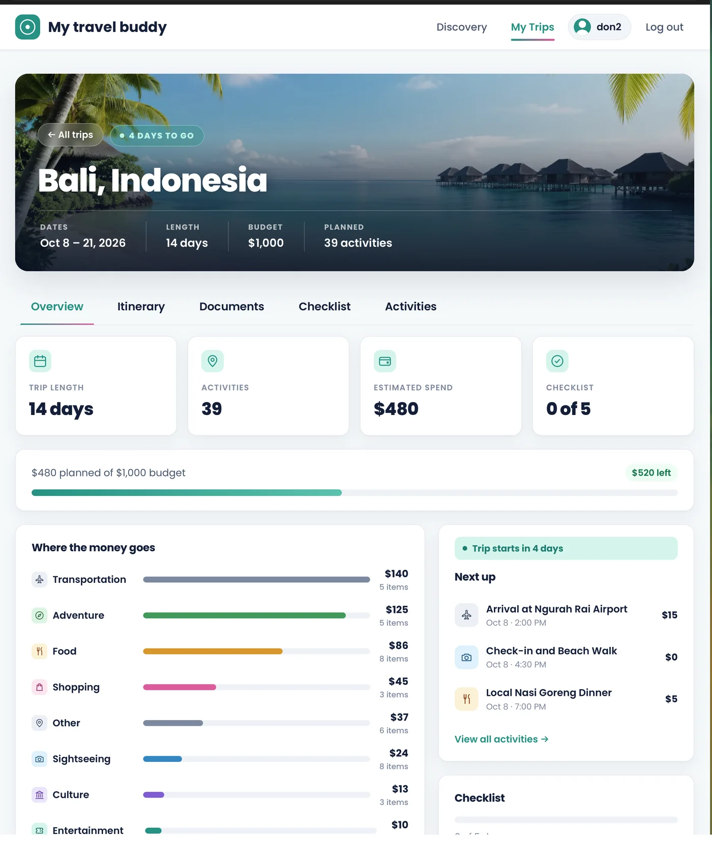The image size is (712, 857).
Task: Click the wallet icon in Estimated Spend card
Action: point(385,361)
